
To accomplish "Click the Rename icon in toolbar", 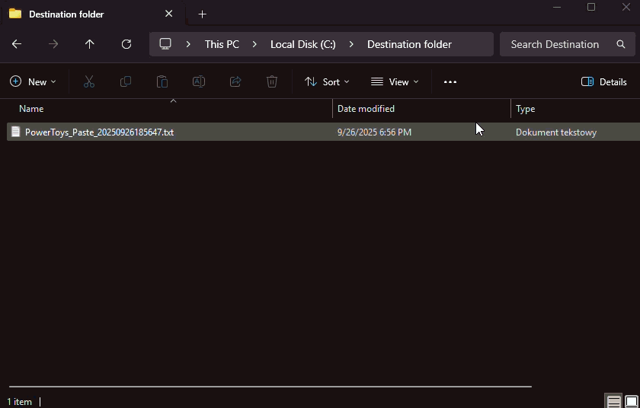I will click(199, 81).
